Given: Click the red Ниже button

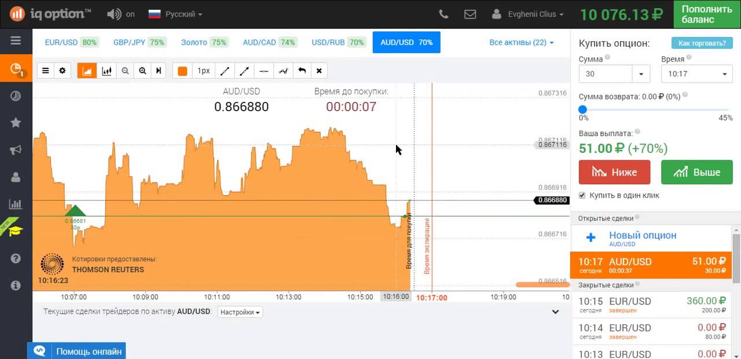Looking at the screenshot, I should coord(614,172).
